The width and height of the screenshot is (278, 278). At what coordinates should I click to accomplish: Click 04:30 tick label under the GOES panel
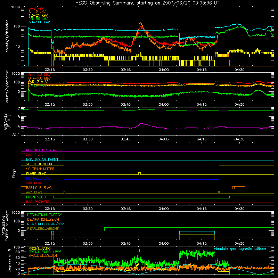(239, 139)
